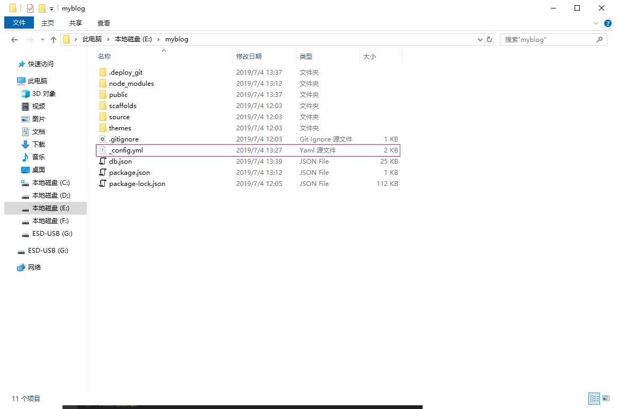
Task: Click the Up directory arrow
Action: [53, 40]
